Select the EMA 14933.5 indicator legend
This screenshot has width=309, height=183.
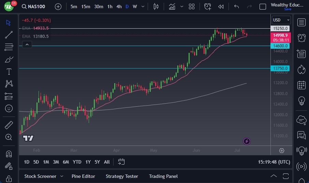point(35,28)
